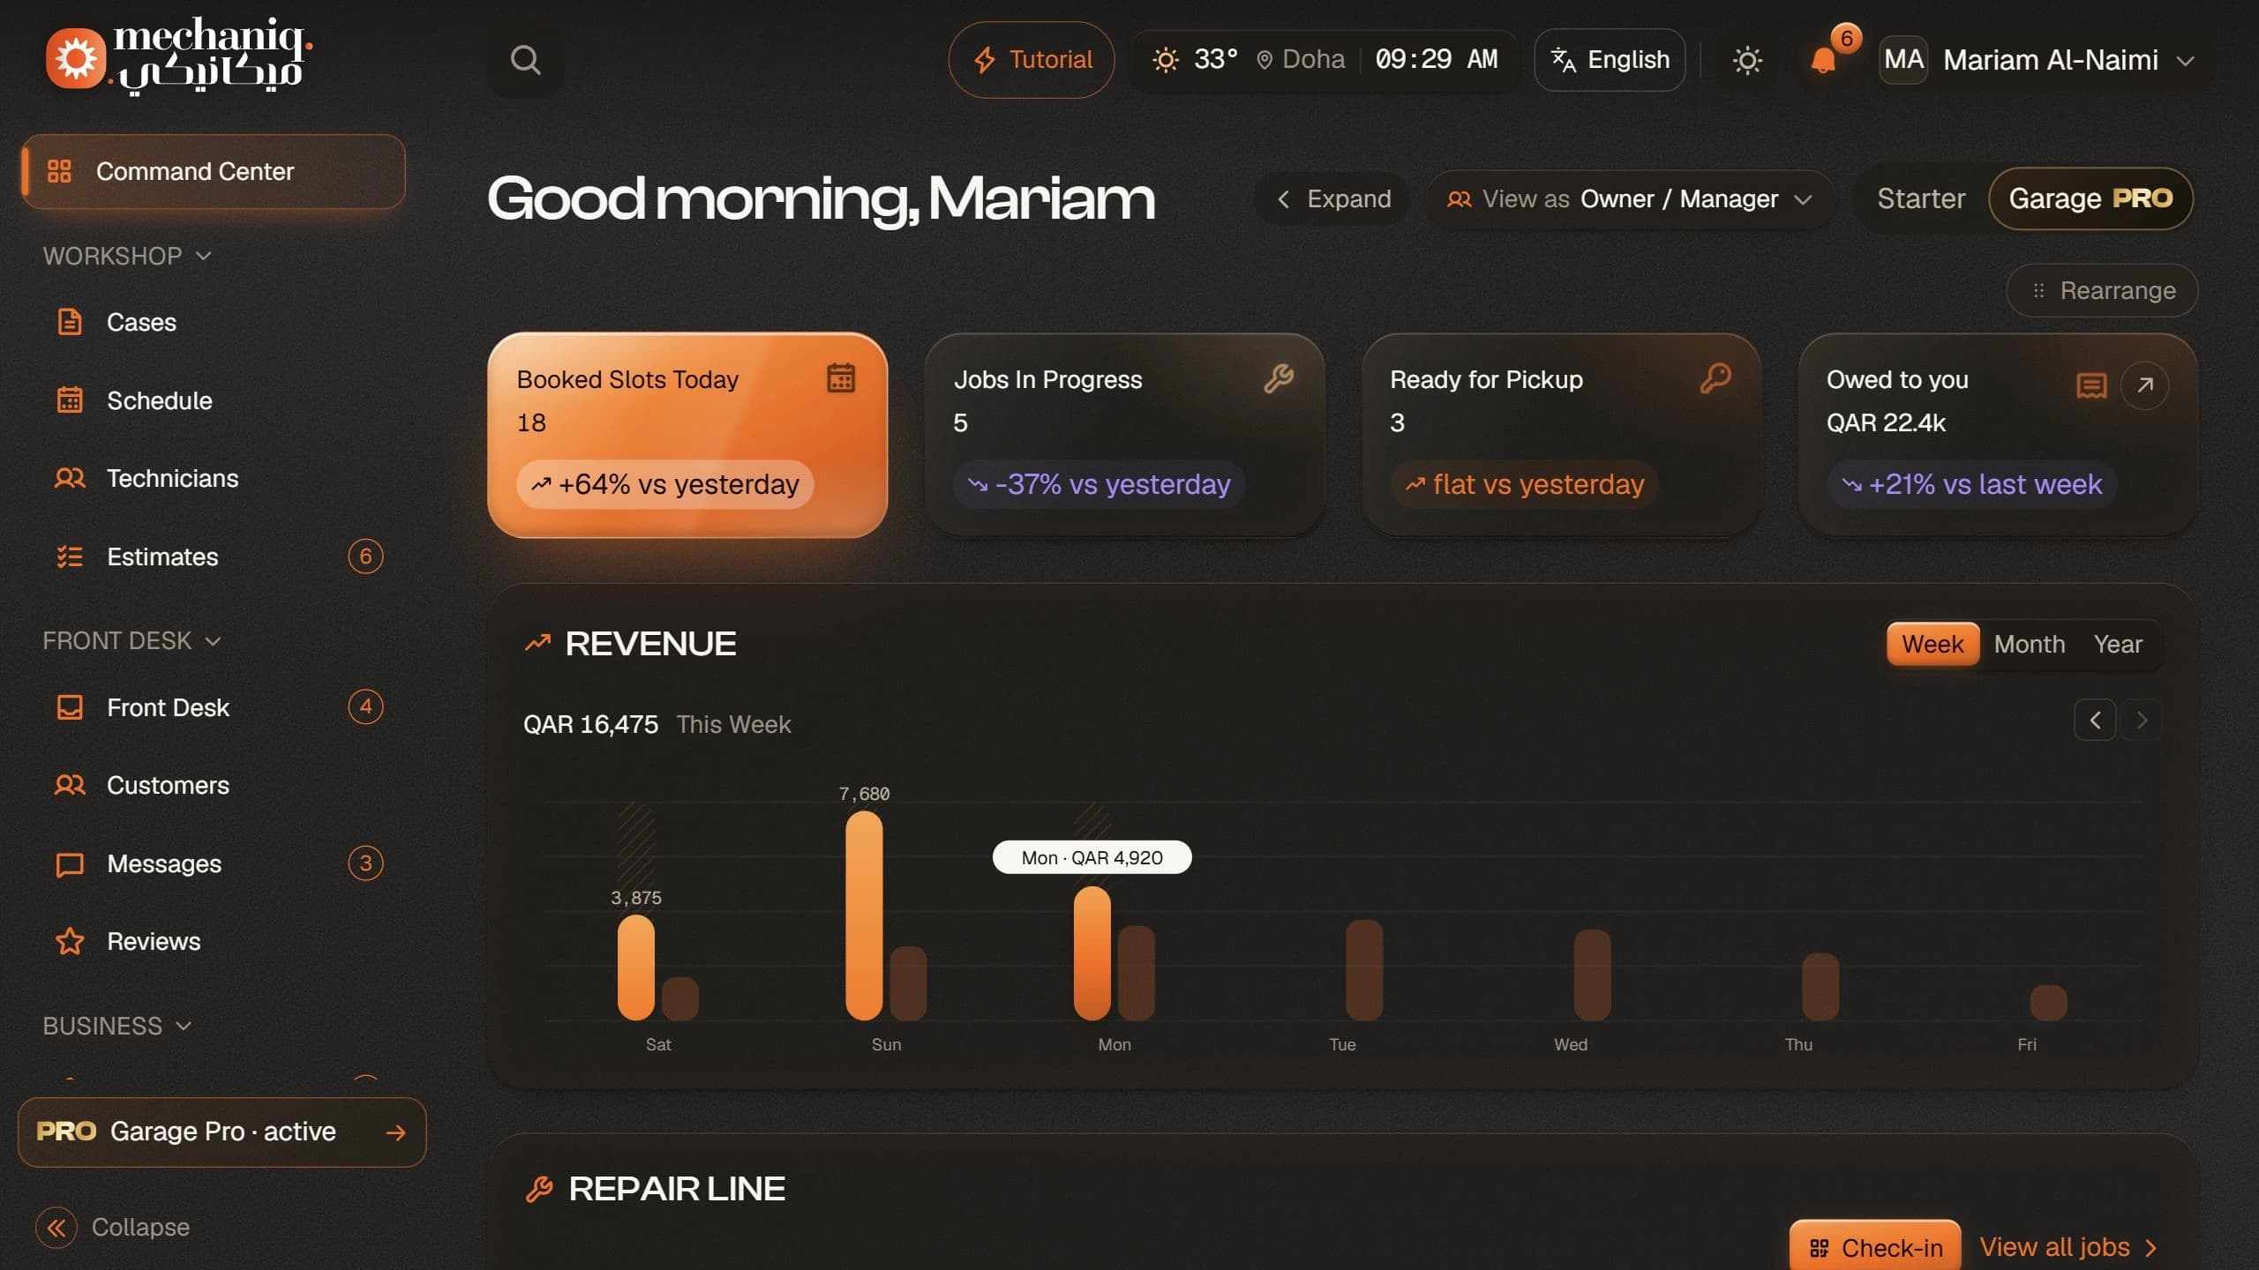Open Mariam Al-Naimi account menu
The height and width of the screenshot is (1270, 2259).
pos(2038,60)
